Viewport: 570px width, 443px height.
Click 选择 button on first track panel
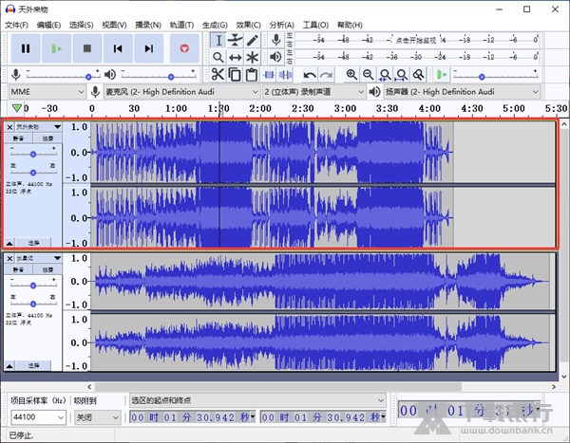coord(33,242)
